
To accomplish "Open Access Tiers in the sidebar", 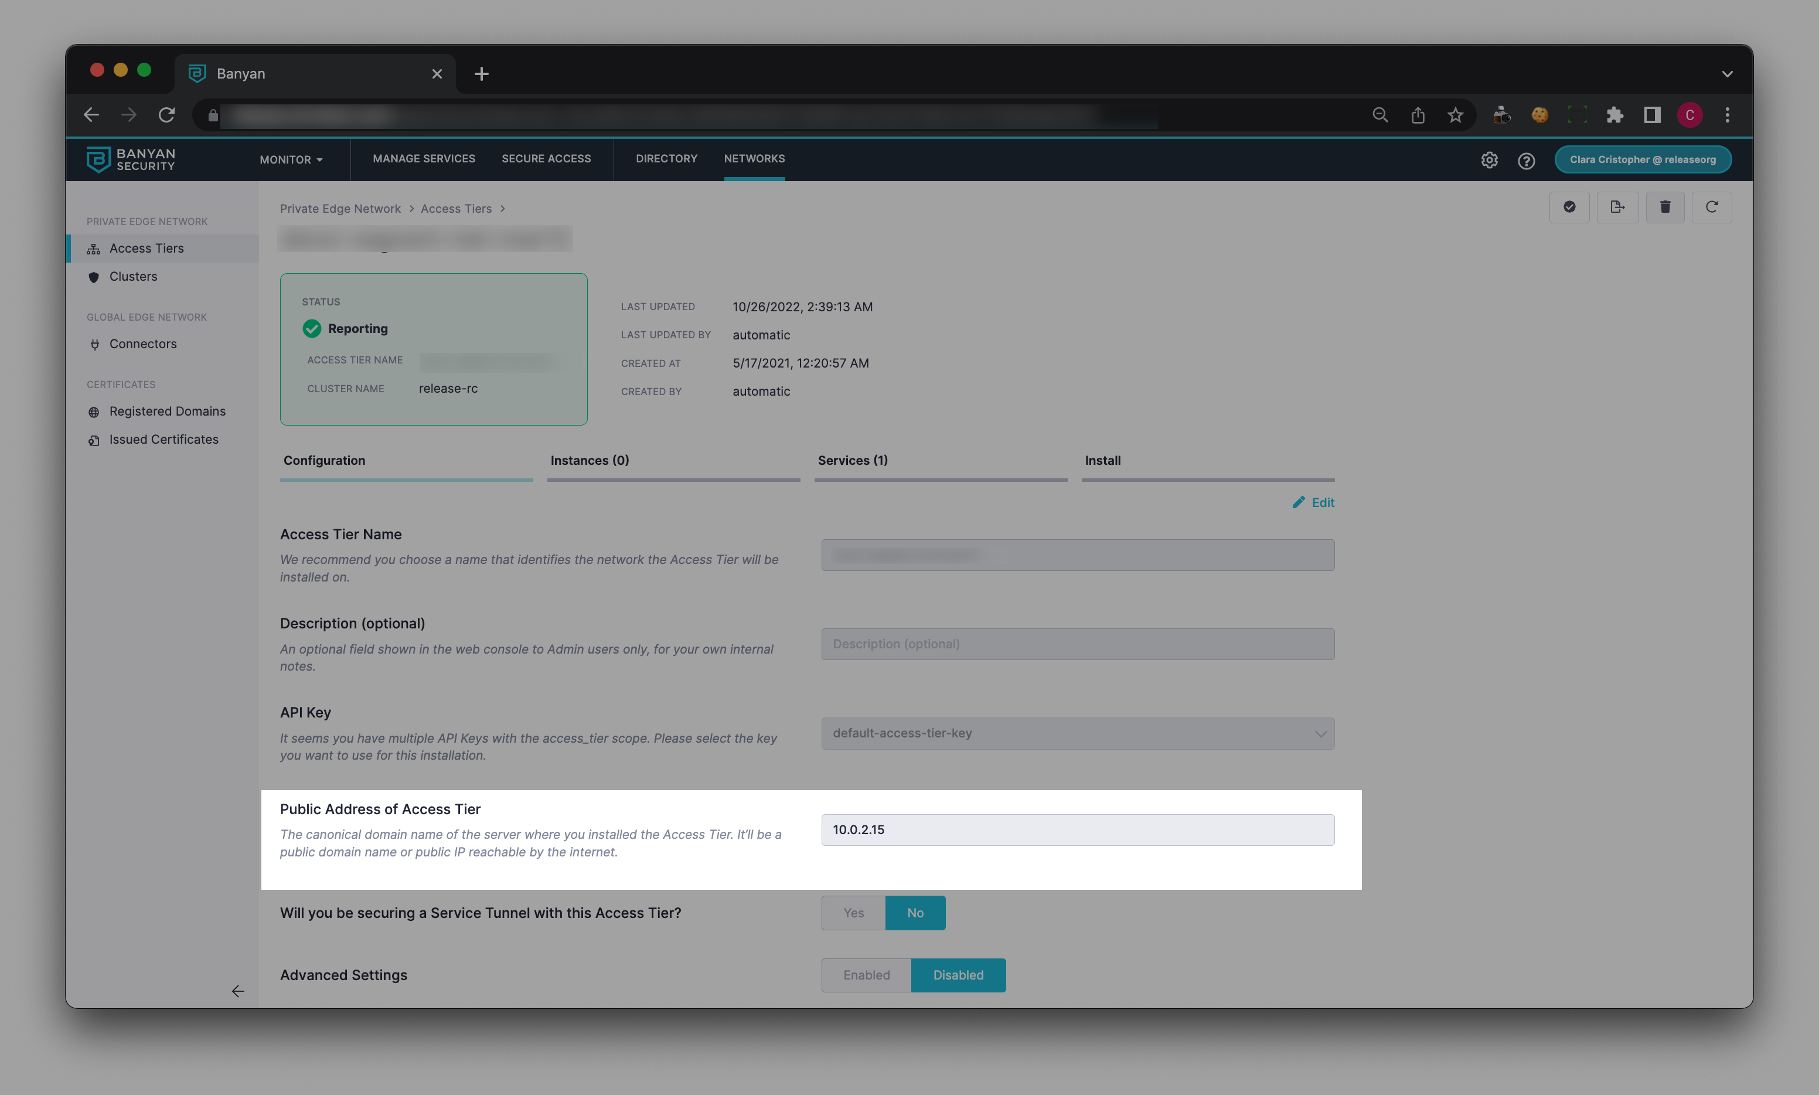I will (x=163, y=249).
